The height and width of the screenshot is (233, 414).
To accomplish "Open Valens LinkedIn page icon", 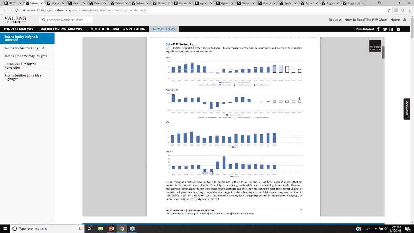I will point(391,29).
